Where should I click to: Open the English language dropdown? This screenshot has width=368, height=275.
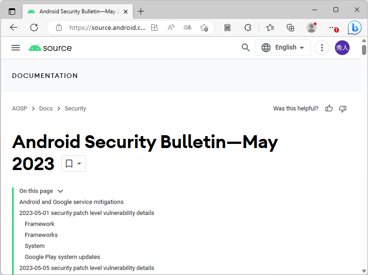[x=283, y=47]
